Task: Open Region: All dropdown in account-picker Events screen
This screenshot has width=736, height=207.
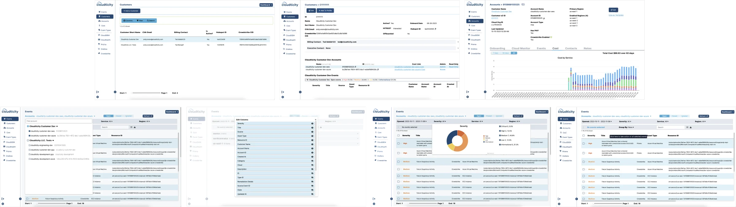Action: (144, 121)
